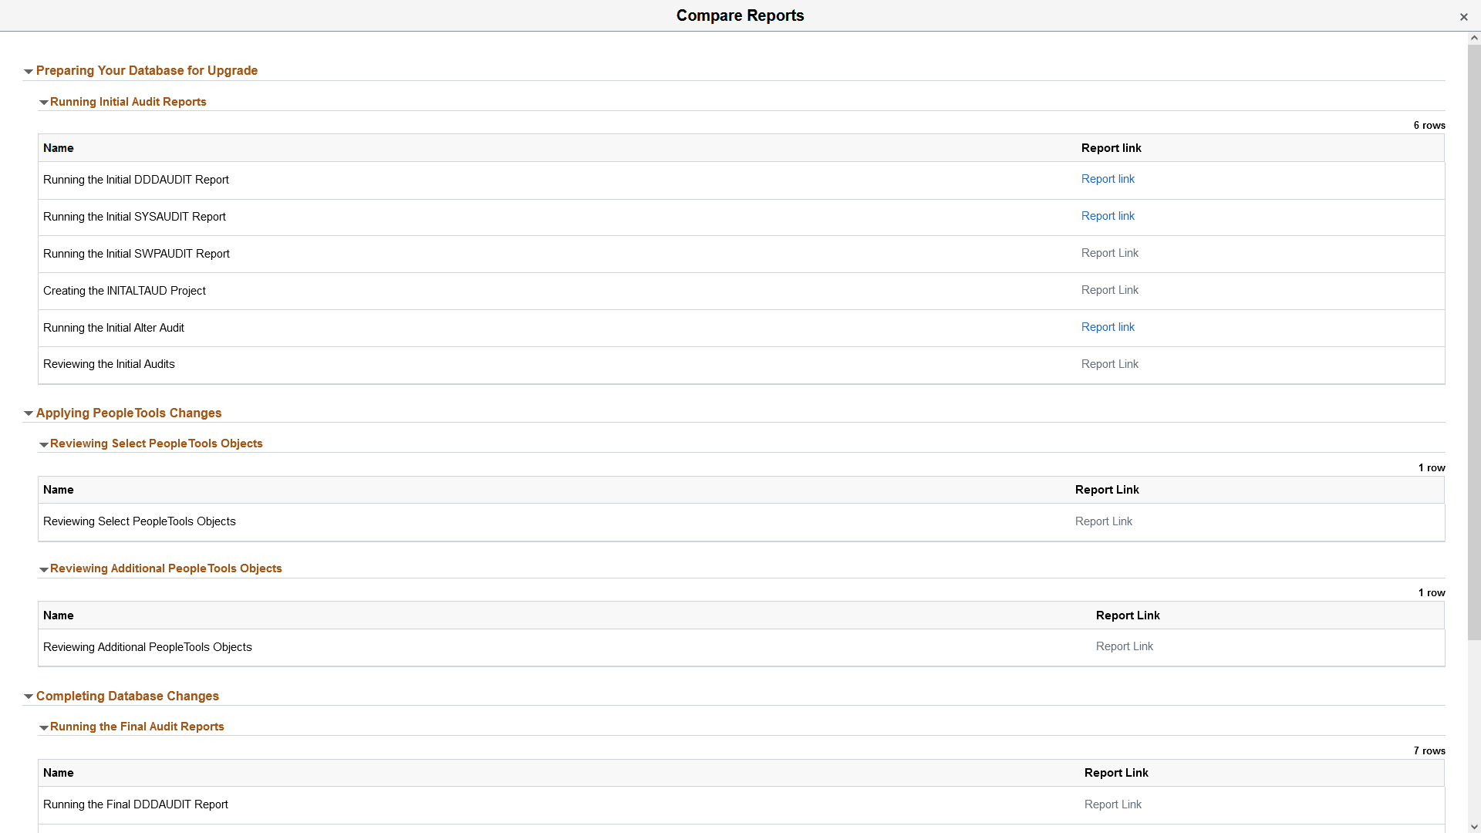Collapse the Running Initial Audit Reports subsection
Screen dimensions: 1481x833
(x=44, y=102)
